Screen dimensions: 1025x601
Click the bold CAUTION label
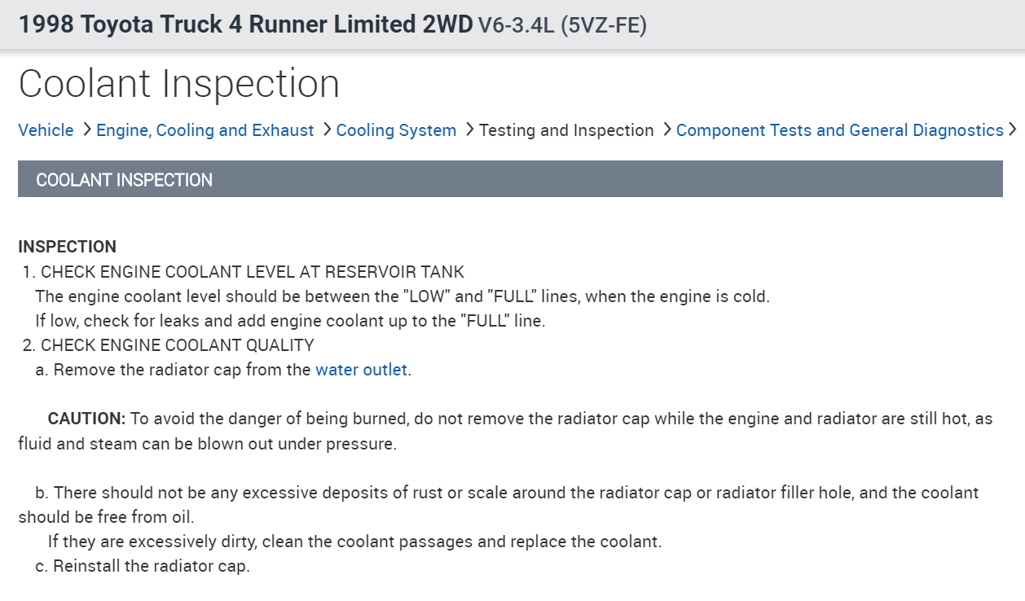tap(86, 419)
